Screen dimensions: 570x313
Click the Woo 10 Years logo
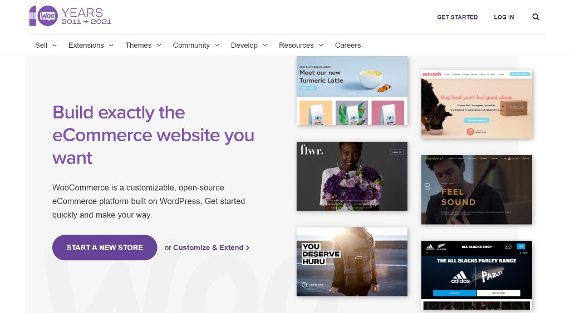[70, 16]
